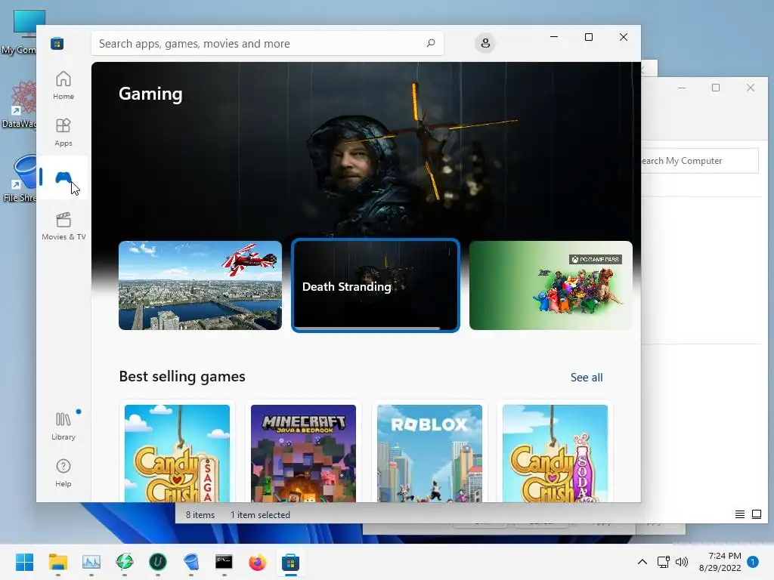Focus the Search apps, games, movies field

click(x=267, y=43)
